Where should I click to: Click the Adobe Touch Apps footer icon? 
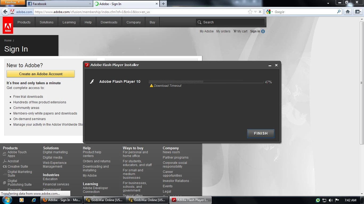tap(5, 154)
